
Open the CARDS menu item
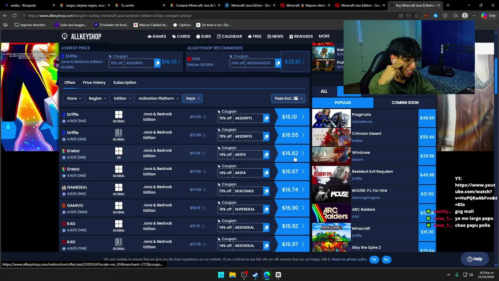pos(181,36)
